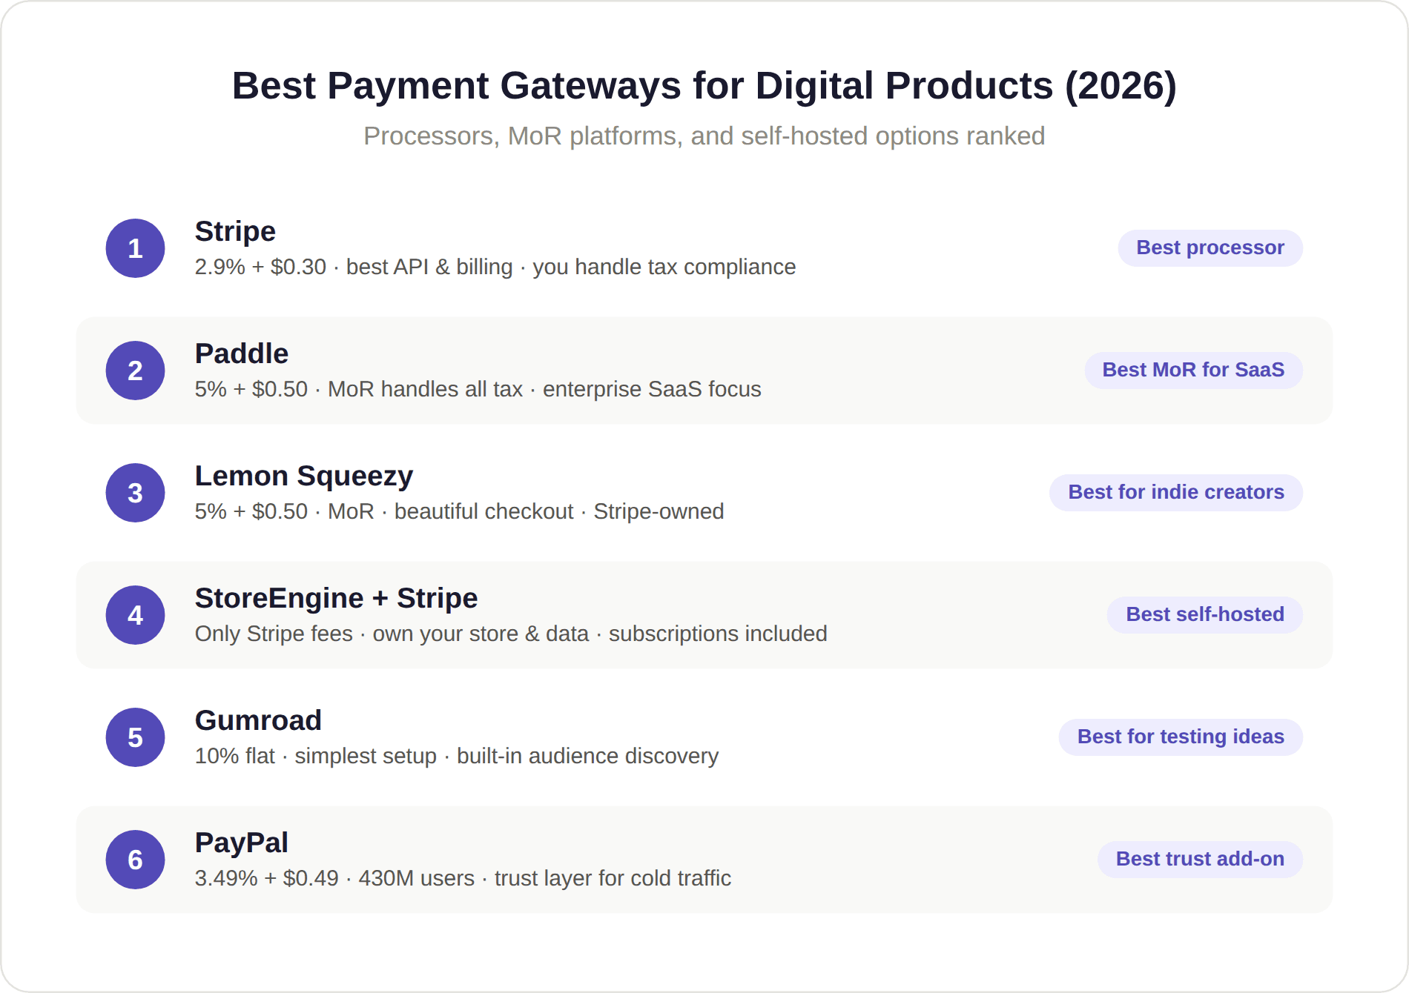Click the "Paddle" heading
1409x993 pixels.
coord(242,353)
